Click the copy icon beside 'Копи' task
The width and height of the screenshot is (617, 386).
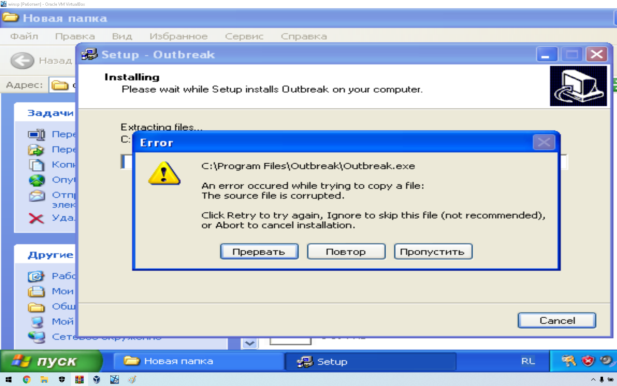click(37, 165)
